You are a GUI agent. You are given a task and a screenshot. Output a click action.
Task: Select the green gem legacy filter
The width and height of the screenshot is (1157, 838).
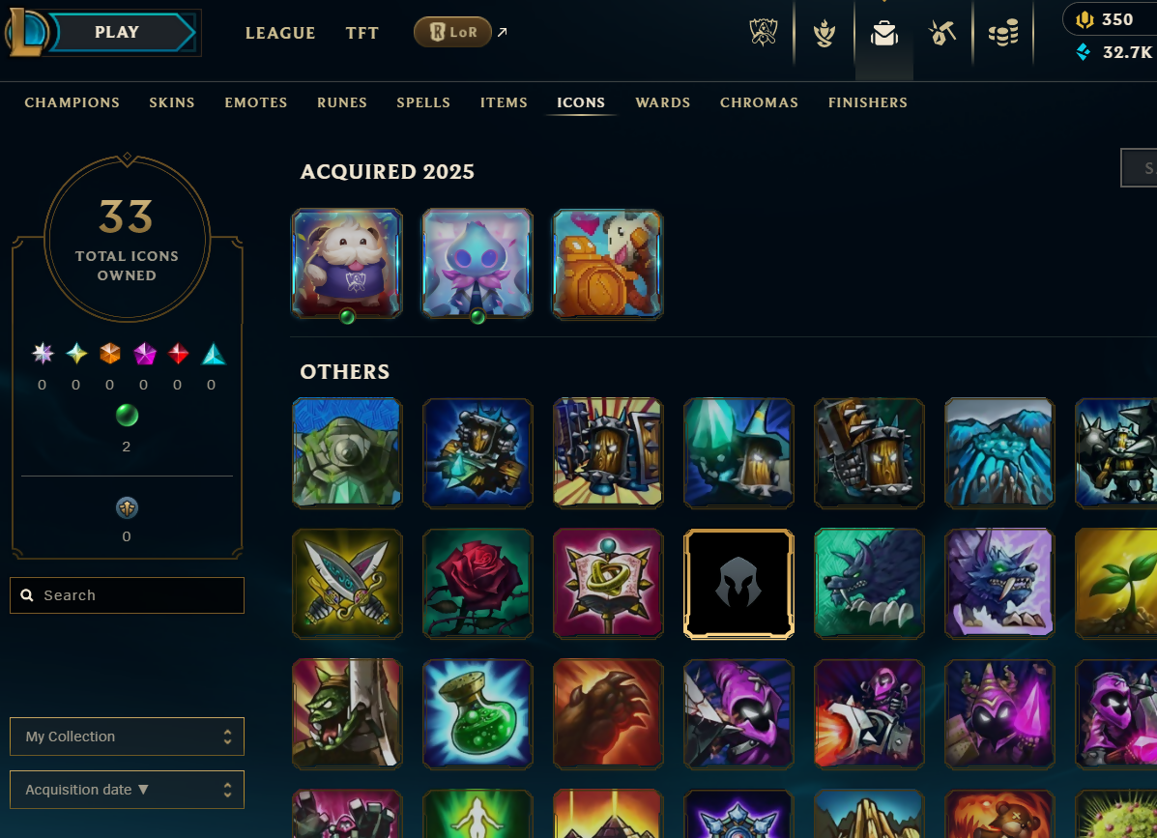pyautogui.click(x=127, y=416)
